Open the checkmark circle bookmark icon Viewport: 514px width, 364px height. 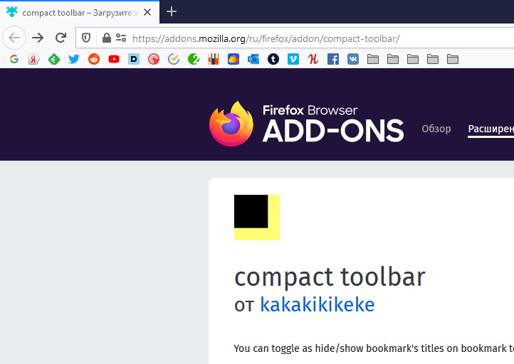click(174, 59)
